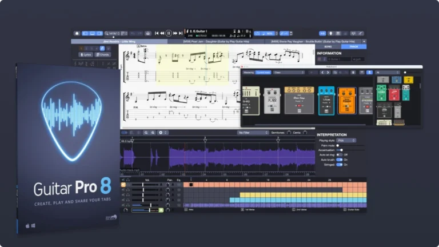Click the redo arrow in toolbar
Image resolution: width=439 pixels, height=247 pixels.
[139, 33]
